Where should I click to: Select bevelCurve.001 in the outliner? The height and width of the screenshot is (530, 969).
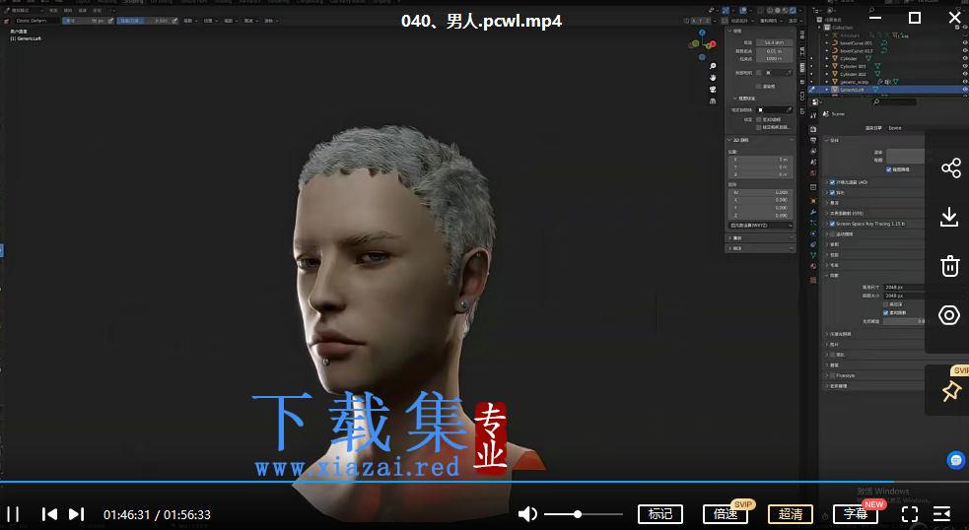pyautogui.click(x=856, y=43)
